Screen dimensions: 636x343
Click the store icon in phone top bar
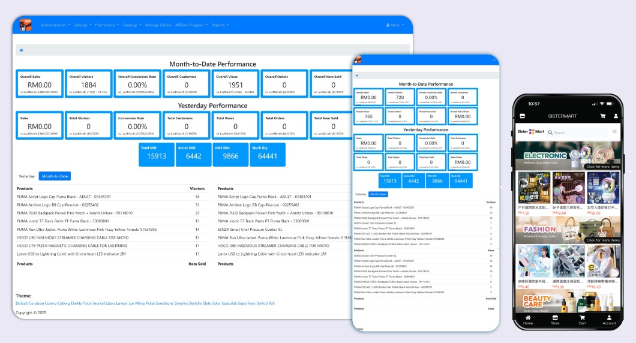tap(522, 116)
